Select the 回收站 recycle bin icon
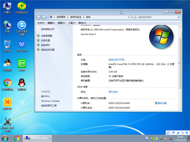 pyautogui.click(x=7, y=46)
